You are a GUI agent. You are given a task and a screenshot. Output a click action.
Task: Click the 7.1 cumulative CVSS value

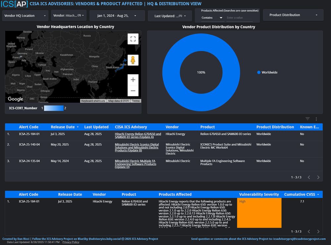pyautogui.click(x=302, y=202)
